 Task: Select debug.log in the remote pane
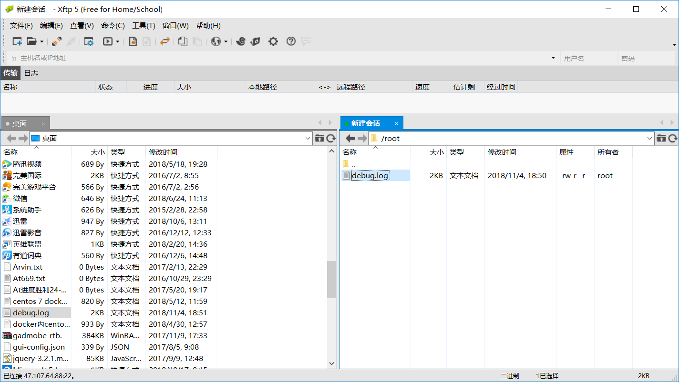(x=370, y=175)
